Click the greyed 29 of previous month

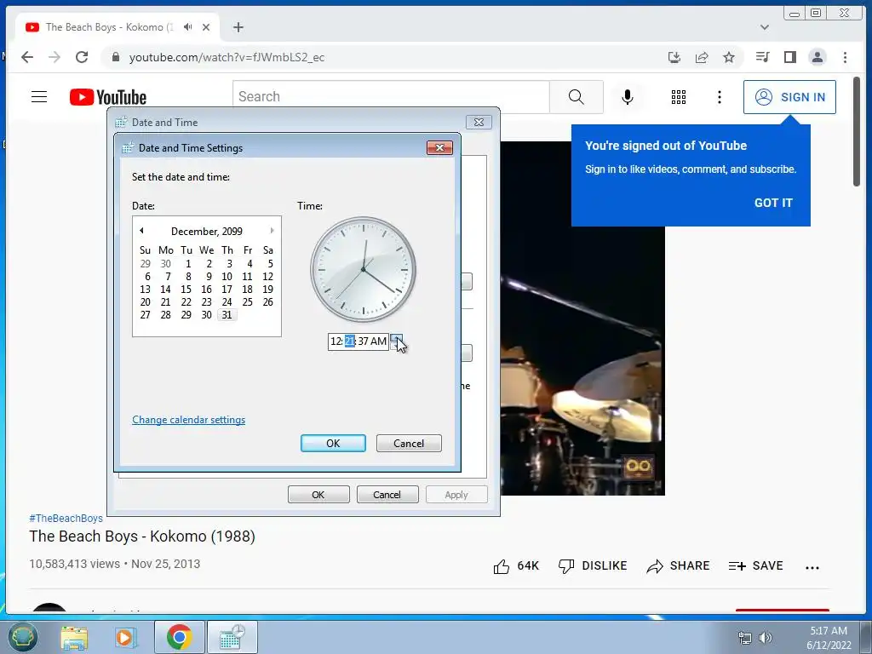[x=145, y=264]
